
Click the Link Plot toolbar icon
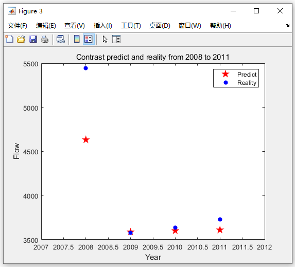click(x=61, y=39)
